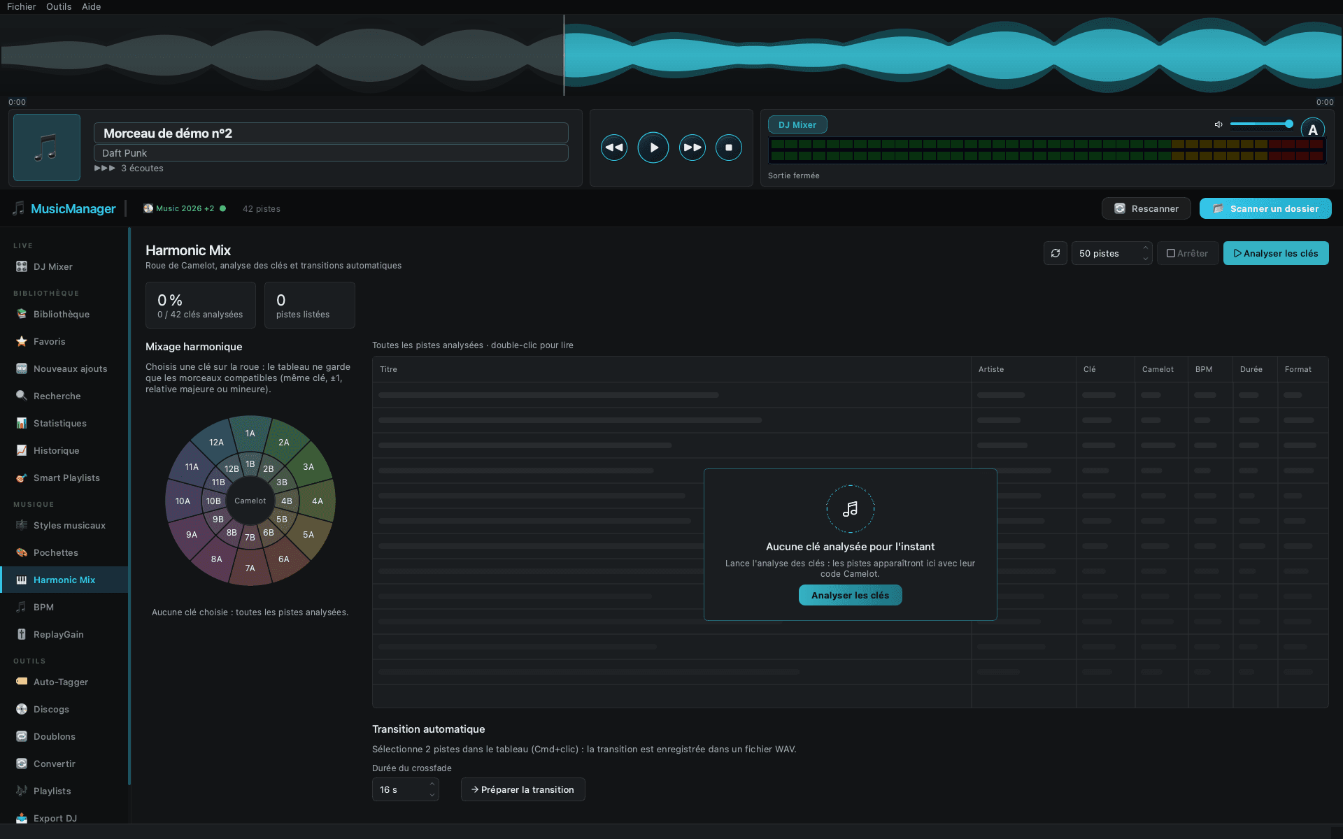Click Scanner un dossier button
The height and width of the screenshot is (839, 1343).
[x=1265, y=208]
